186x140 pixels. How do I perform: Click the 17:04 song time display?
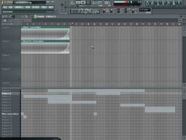point(85,11)
